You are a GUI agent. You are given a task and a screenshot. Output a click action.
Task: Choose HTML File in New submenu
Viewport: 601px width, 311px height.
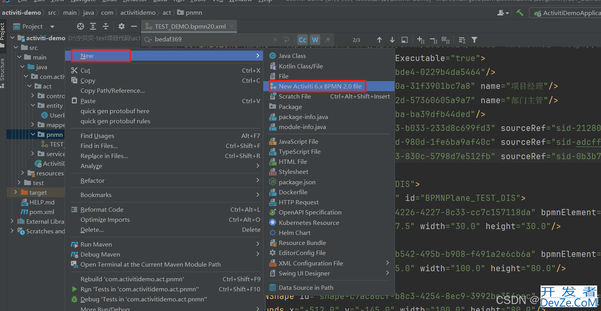click(x=329, y=161)
